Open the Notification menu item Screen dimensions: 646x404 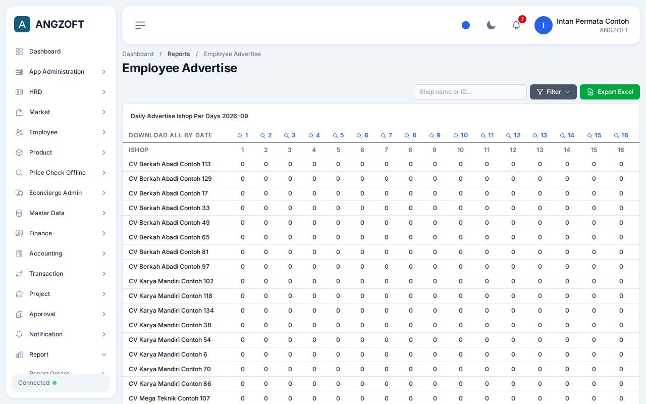(x=61, y=334)
